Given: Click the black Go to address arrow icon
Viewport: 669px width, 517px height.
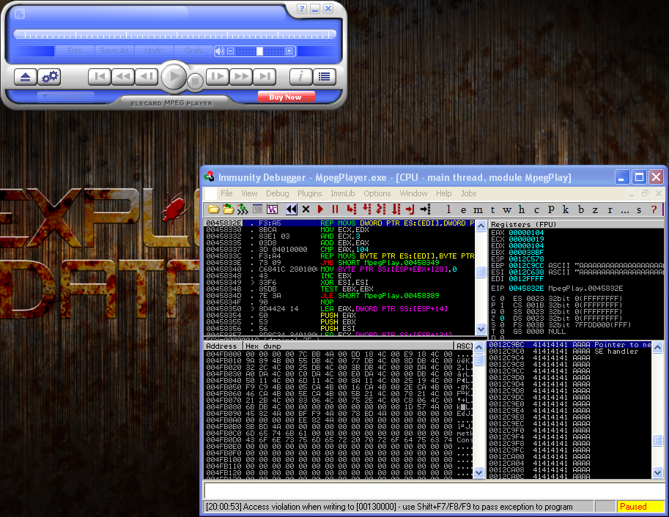Looking at the screenshot, I should pyautogui.click(x=426, y=209).
